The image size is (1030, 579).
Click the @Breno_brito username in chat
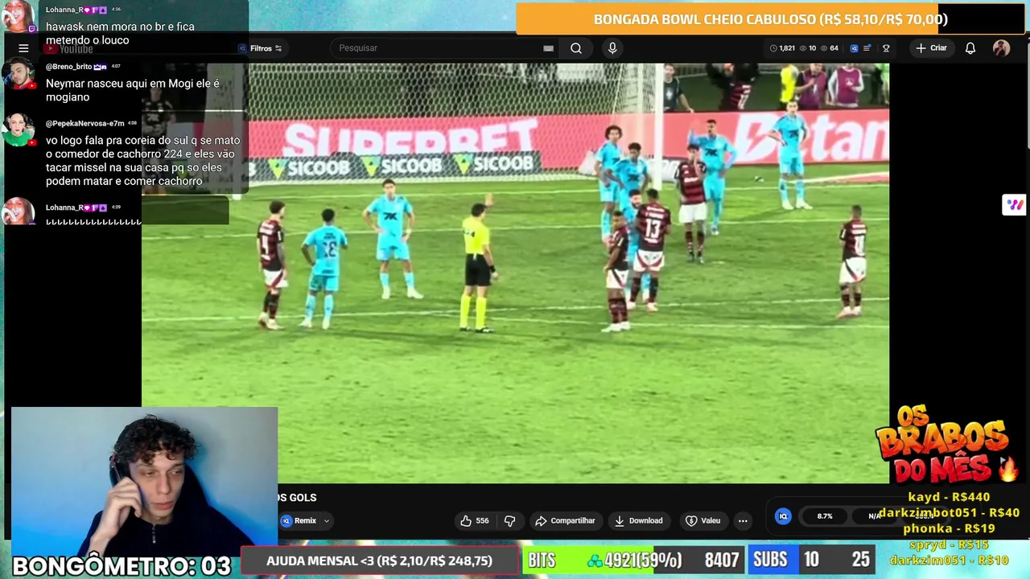click(68, 67)
